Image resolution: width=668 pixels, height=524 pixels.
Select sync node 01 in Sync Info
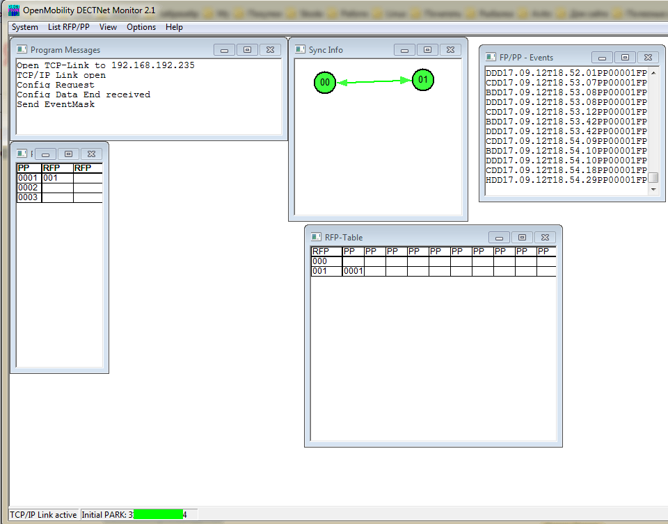coord(422,79)
